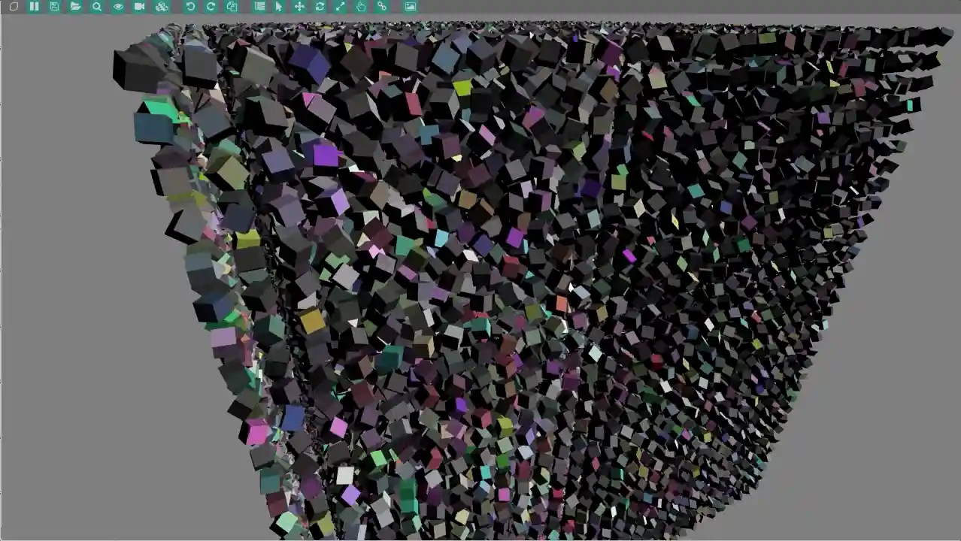The width and height of the screenshot is (961, 541).
Task: Select the Rotate tool
Action: coord(319,7)
